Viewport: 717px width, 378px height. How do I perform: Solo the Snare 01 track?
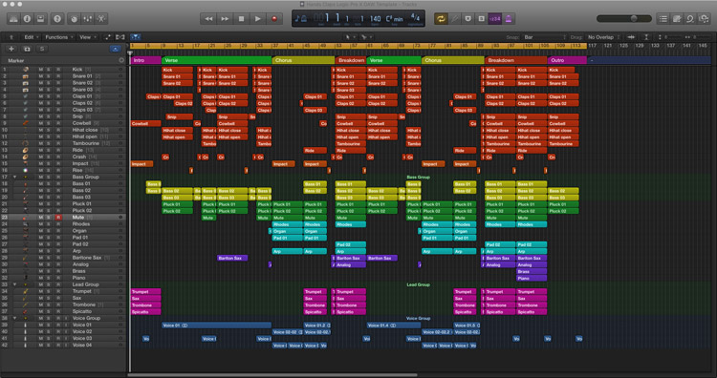[x=49, y=76]
